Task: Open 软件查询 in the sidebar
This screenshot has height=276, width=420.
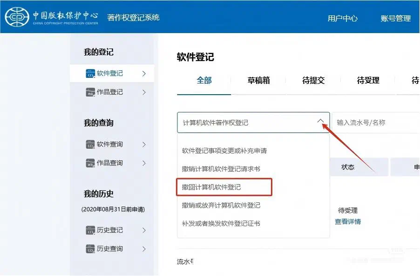Action: coord(112,145)
